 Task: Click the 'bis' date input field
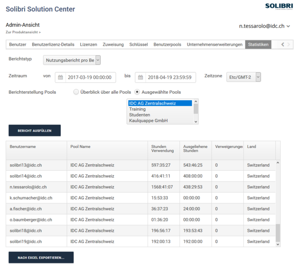coord(170,77)
